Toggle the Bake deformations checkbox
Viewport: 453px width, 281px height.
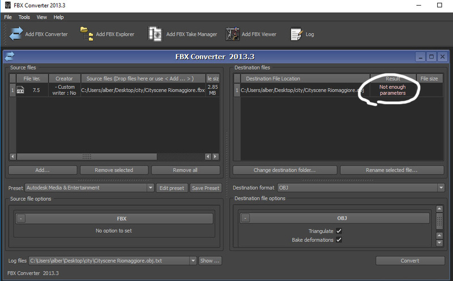339,240
